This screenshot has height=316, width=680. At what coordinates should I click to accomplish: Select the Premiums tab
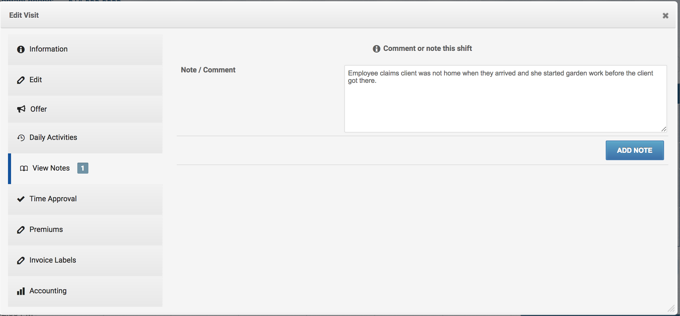pyautogui.click(x=85, y=230)
